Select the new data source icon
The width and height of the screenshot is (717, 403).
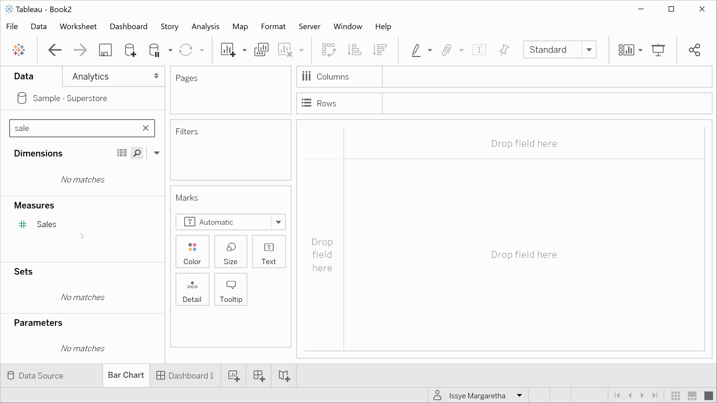point(131,50)
